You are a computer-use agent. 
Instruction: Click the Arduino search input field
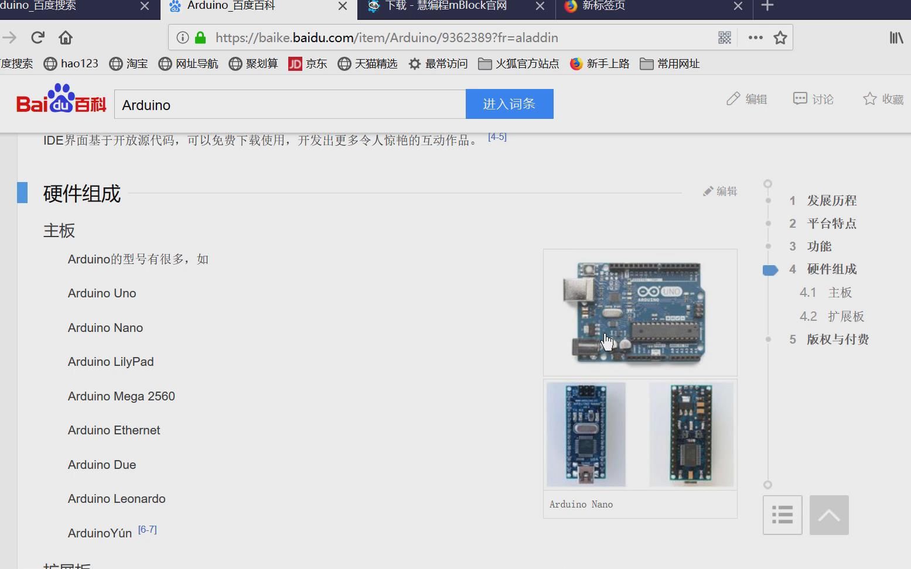[290, 104]
